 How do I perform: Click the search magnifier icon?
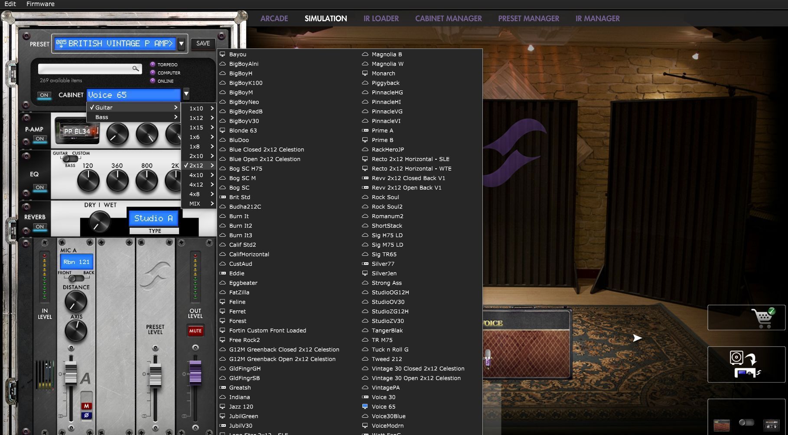click(x=136, y=68)
